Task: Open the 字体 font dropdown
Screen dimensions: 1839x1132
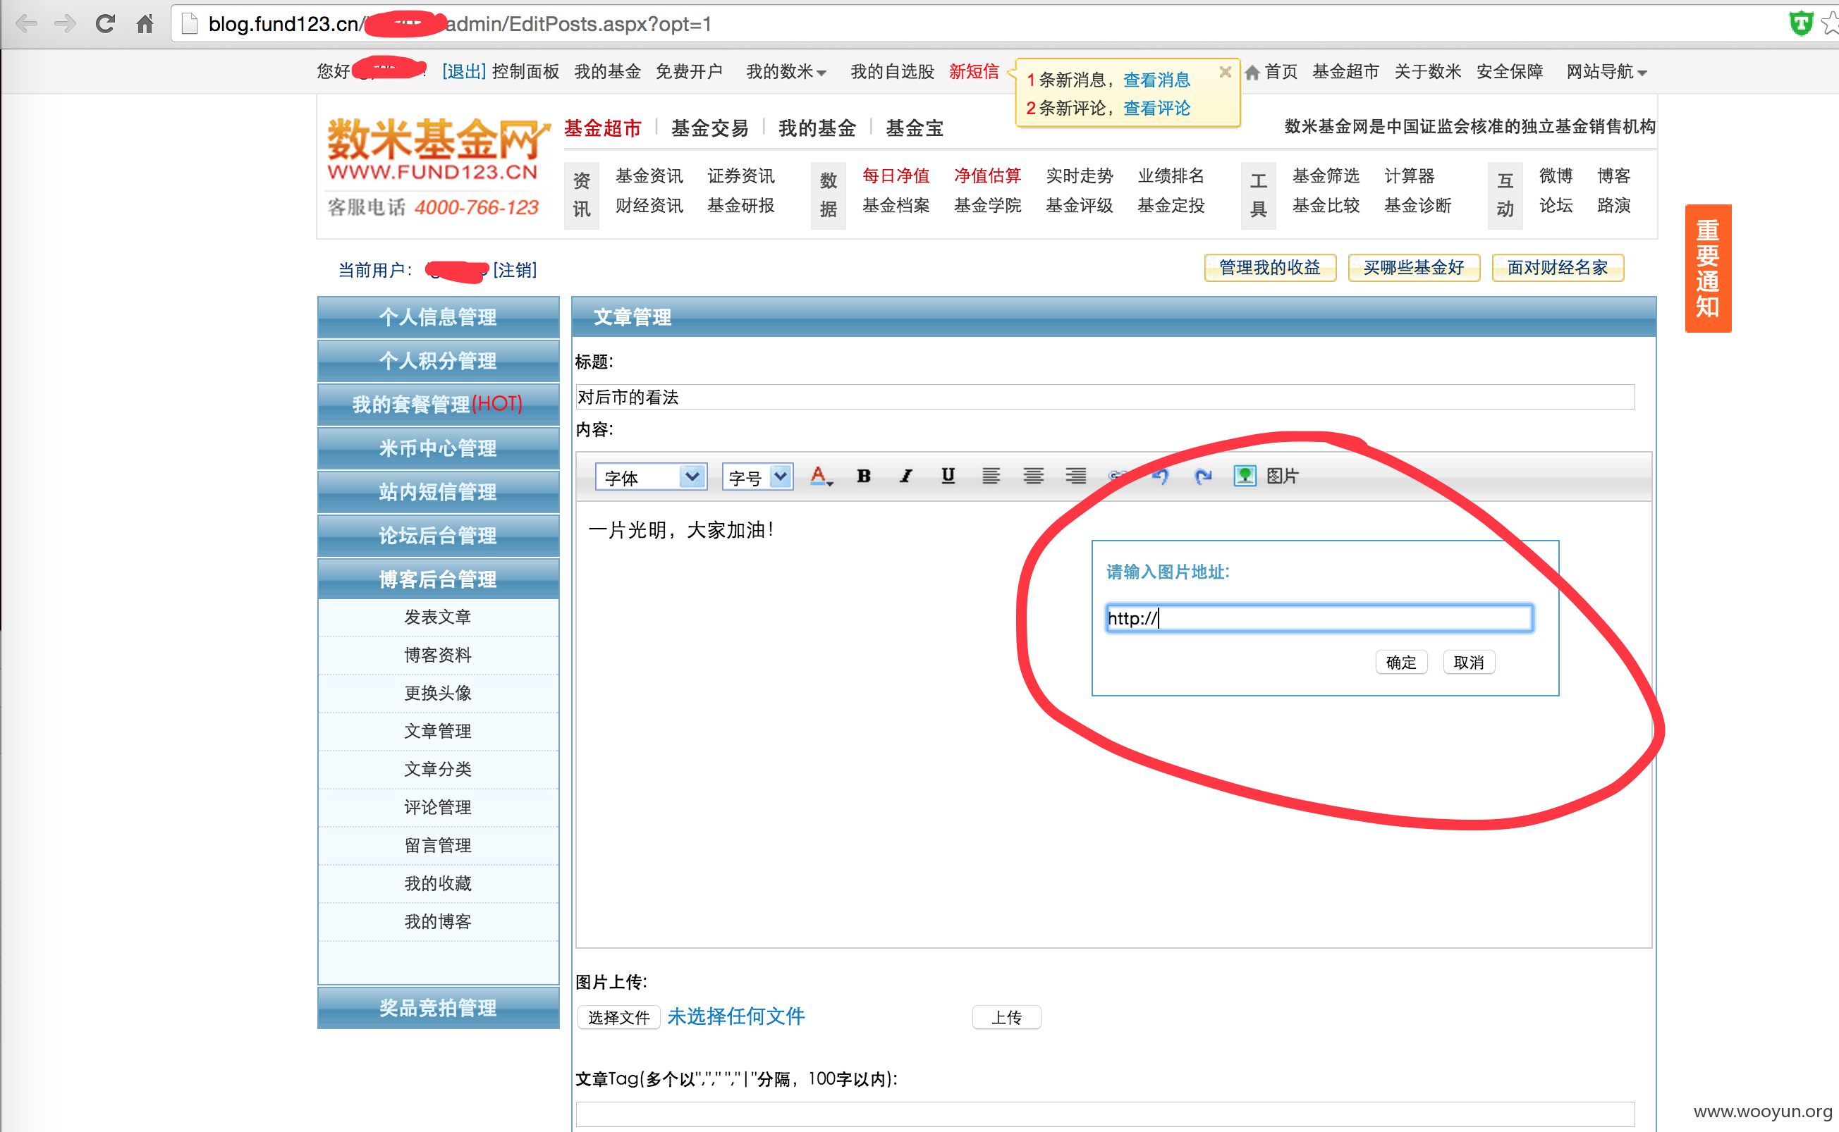Action: (652, 477)
